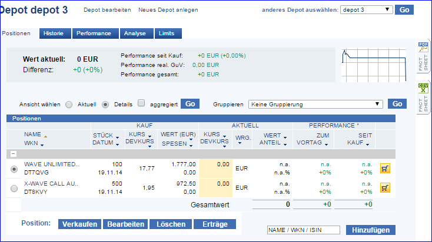Viewport: 432px width, 242px height.
Task: Open the X-WAVE CALL AU.. position name
Action: coord(51,183)
